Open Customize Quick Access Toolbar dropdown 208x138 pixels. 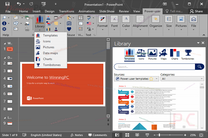tap(55, 4)
